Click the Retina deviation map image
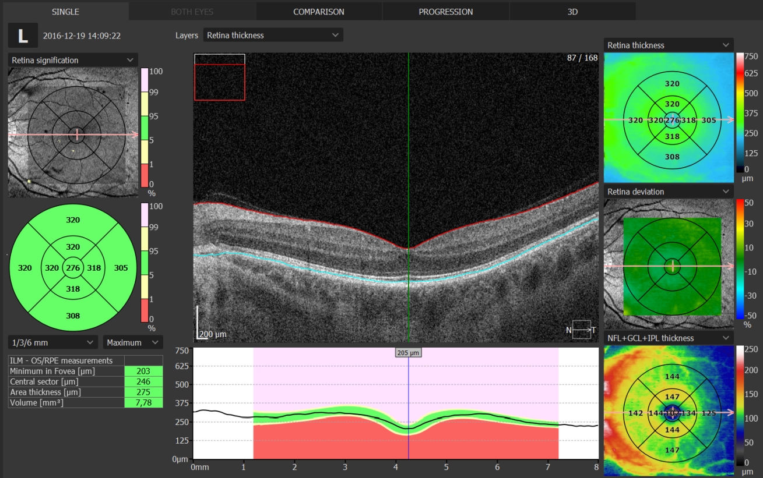The image size is (763, 478). tap(669, 264)
